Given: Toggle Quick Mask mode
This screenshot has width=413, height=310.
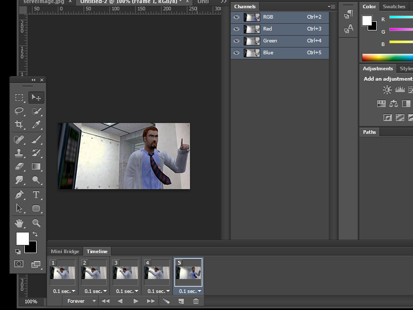Looking at the screenshot, I should (x=19, y=264).
